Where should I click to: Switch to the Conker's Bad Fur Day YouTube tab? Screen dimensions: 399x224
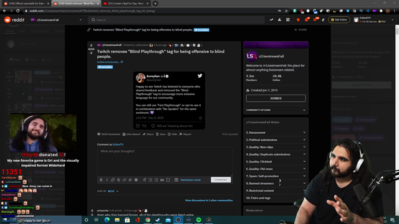pos(126,4)
